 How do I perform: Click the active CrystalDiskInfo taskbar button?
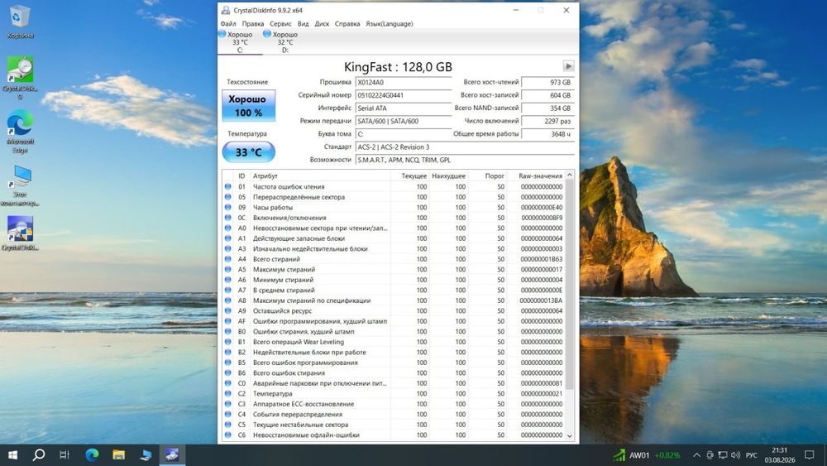172,455
